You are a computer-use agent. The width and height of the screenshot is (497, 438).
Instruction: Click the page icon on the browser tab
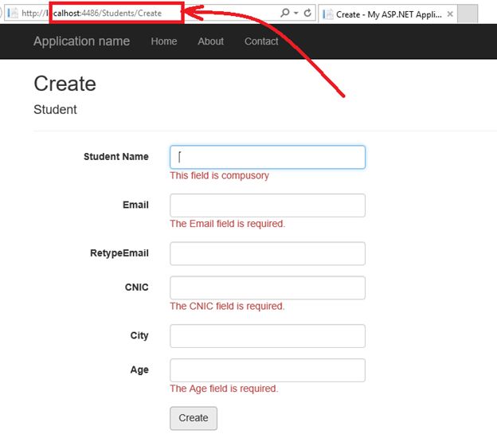328,14
